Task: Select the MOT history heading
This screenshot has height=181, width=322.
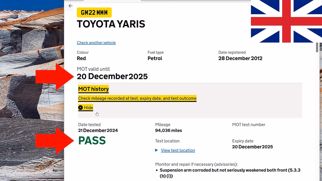Action: click(x=93, y=89)
